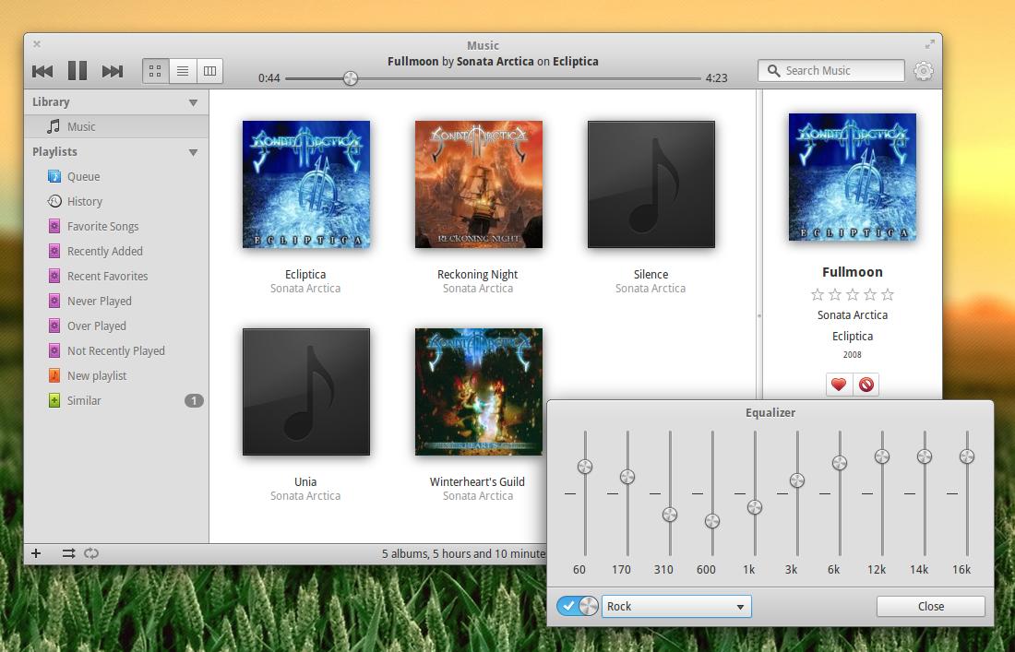The height and width of the screenshot is (652, 1015).
Task: Open the settings gear menu
Action: [x=924, y=70]
